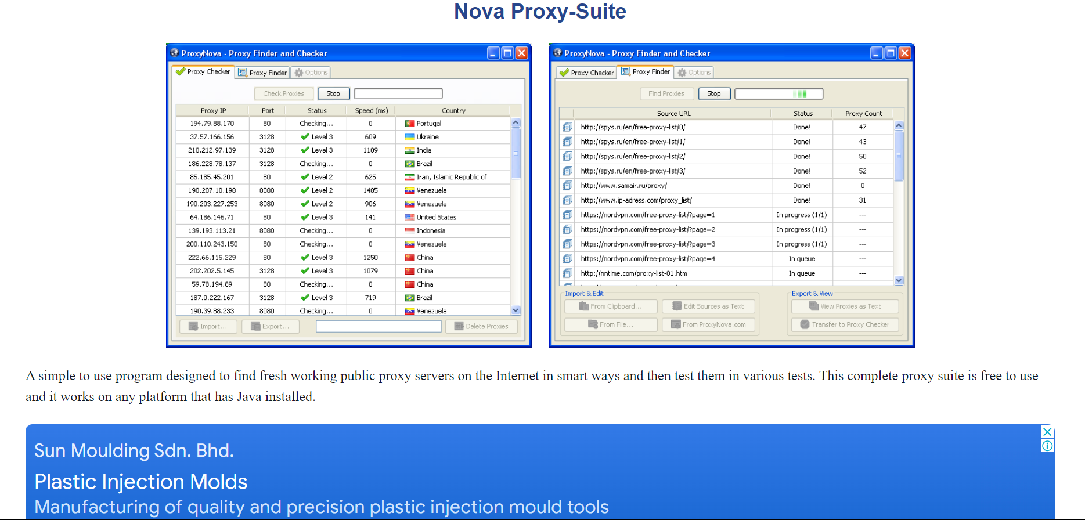Click the Sun Moulding Sdn. Bhd. ad text
The height and width of the screenshot is (520, 1085).
point(134,450)
